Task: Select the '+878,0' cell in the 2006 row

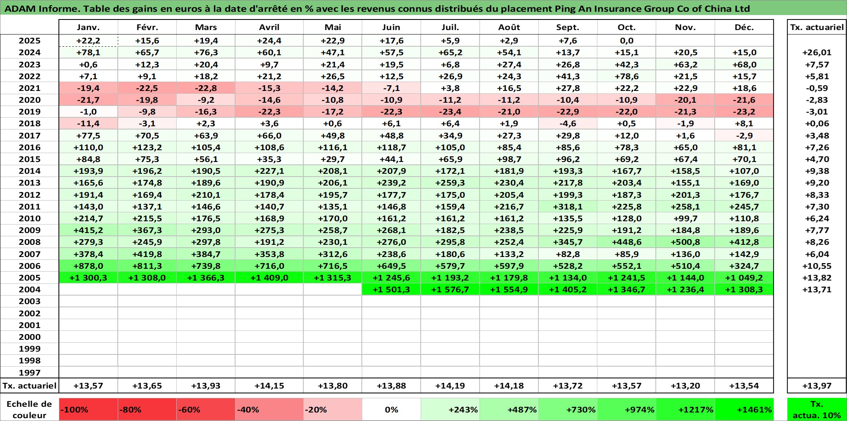Action: [x=89, y=266]
